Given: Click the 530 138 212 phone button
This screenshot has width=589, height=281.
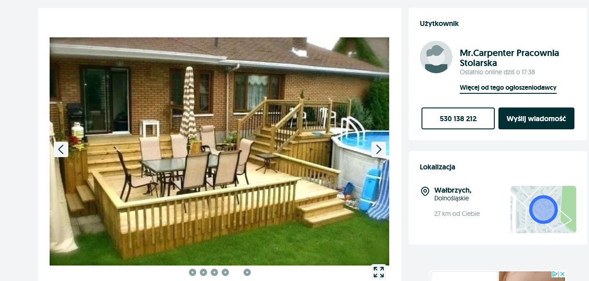Looking at the screenshot, I should [458, 118].
